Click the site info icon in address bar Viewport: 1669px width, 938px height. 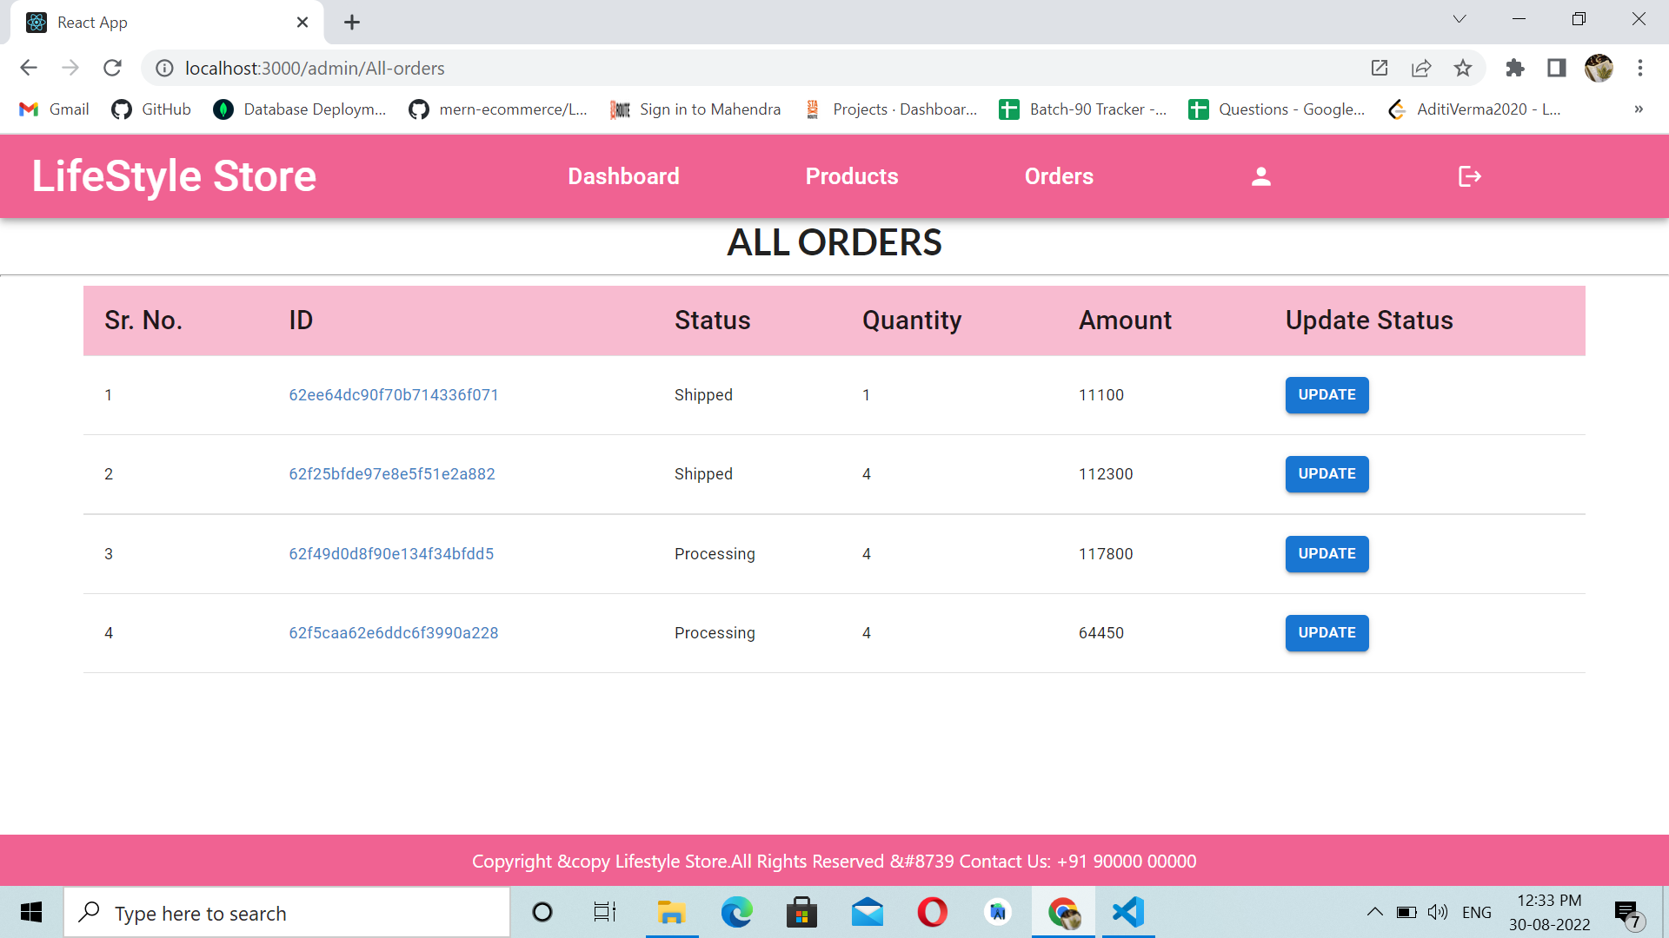click(x=164, y=68)
